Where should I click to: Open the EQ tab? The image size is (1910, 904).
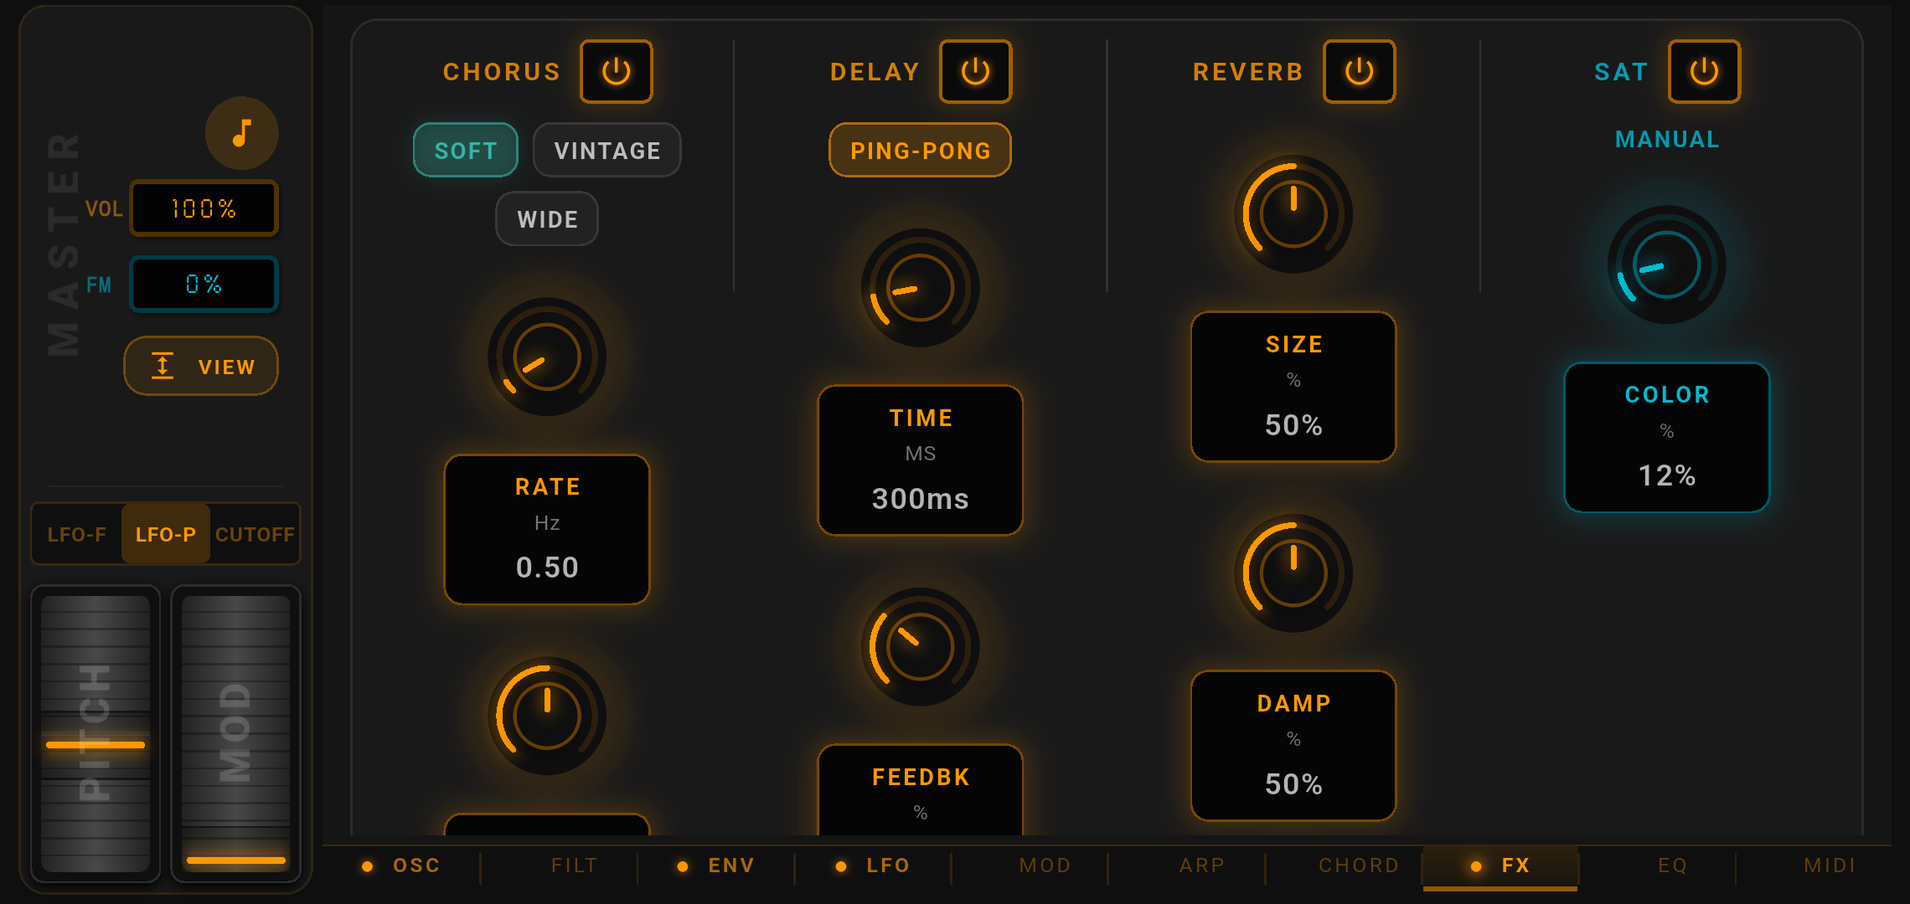1672,865
